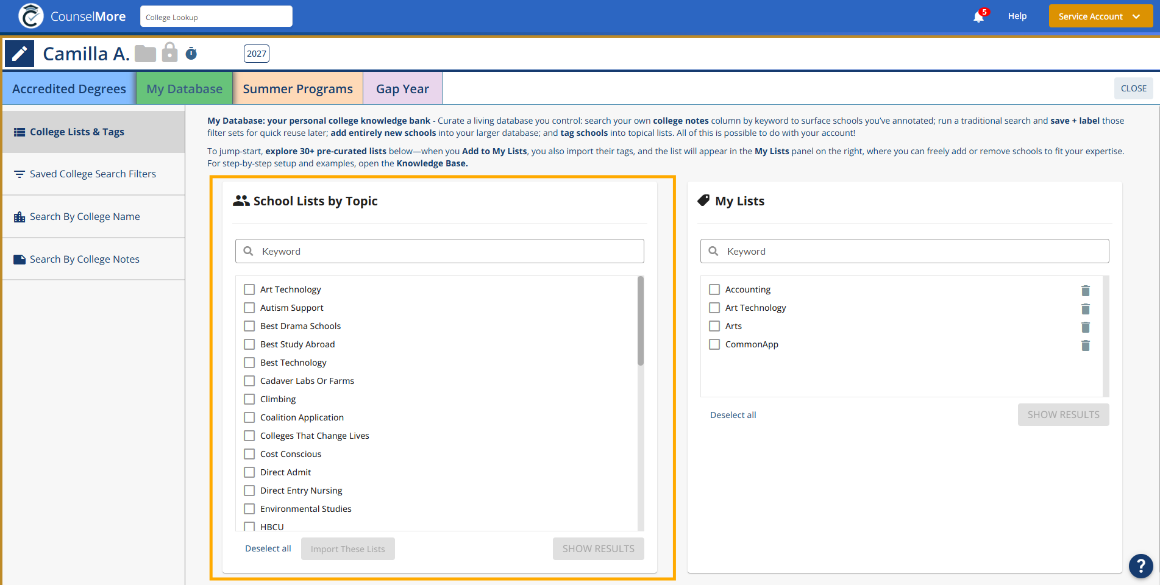Check the Colleges That Change Lives box
Image resolution: width=1160 pixels, height=585 pixels.
click(x=249, y=436)
